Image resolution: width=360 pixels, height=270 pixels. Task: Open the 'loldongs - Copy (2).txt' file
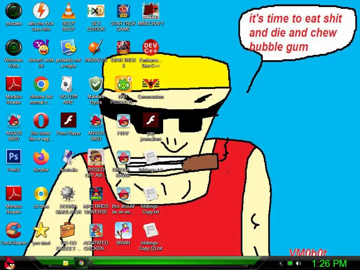point(150,231)
